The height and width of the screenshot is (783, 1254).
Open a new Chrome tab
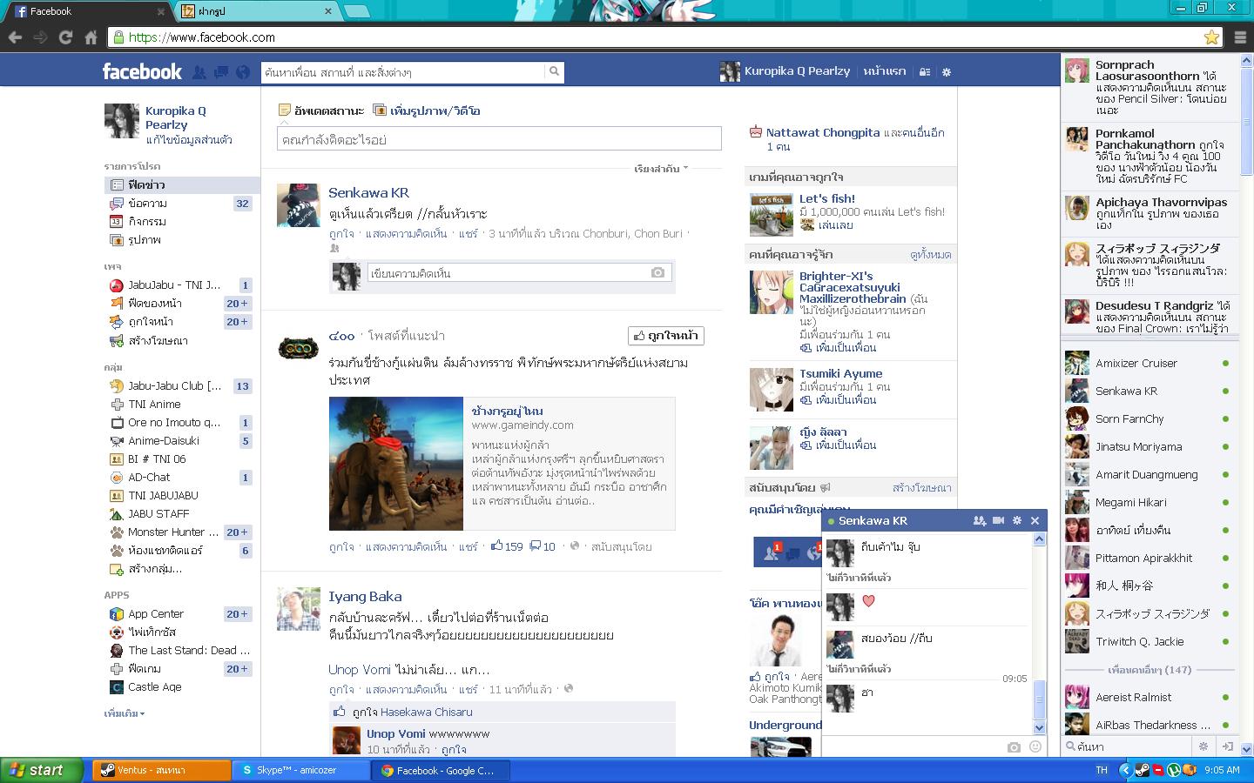[x=356, y=11]
